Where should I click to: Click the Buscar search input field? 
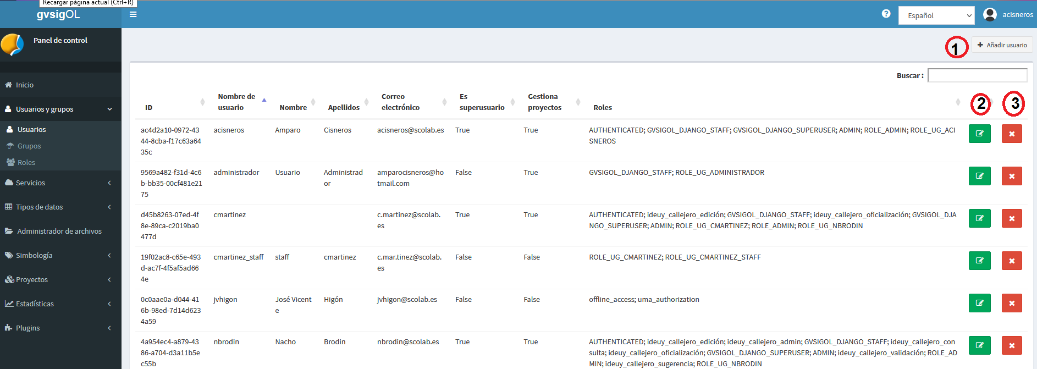click(977, 75)
